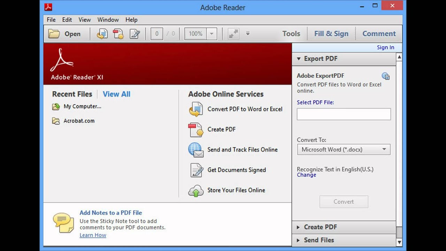Click the Acrobat.com folder icon

click(56, 121)
